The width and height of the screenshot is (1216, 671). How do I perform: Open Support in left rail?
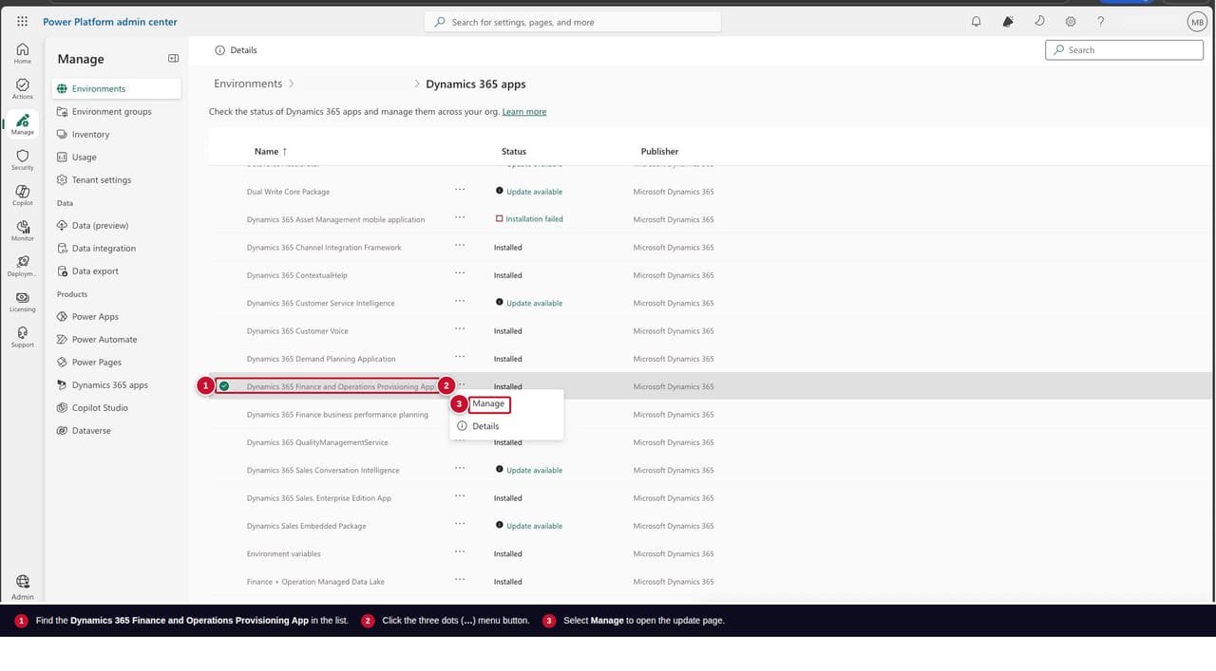(22, 337)
